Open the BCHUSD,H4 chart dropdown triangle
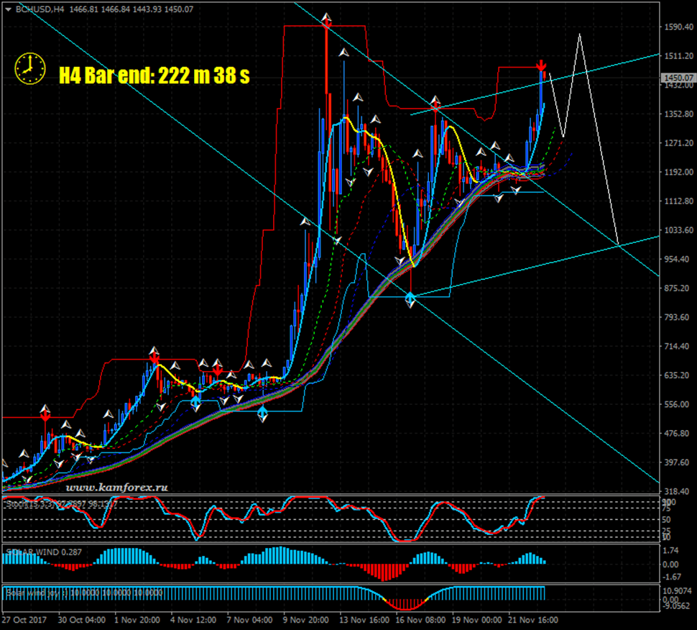Screen dimensions: 697x630 (x=8, y=9)
